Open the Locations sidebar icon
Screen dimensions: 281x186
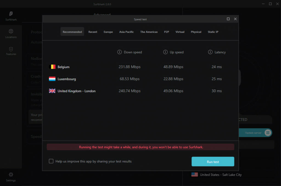11,31
